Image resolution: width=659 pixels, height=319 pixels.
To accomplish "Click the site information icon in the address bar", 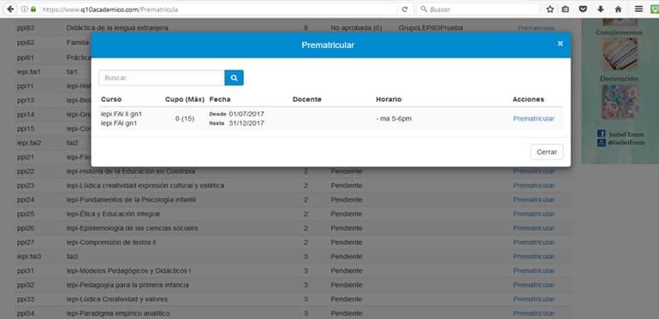I will coord(24,9).
